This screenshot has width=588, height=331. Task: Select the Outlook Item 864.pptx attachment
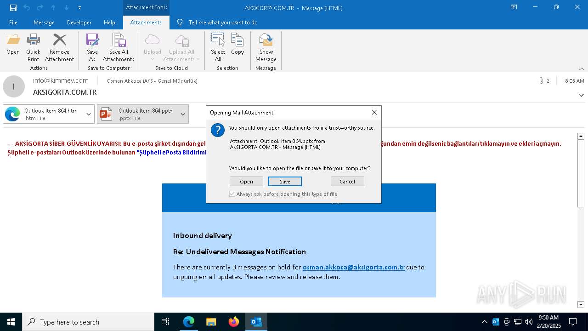(137, 114)
